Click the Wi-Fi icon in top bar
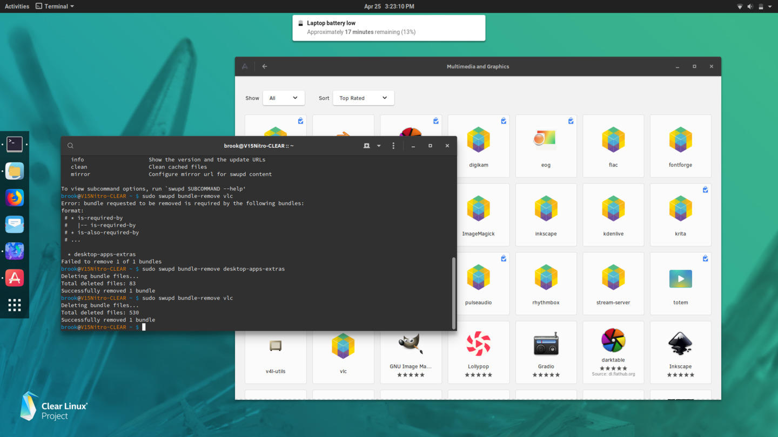This screenshot has width=778, height=437. point(740,6)
